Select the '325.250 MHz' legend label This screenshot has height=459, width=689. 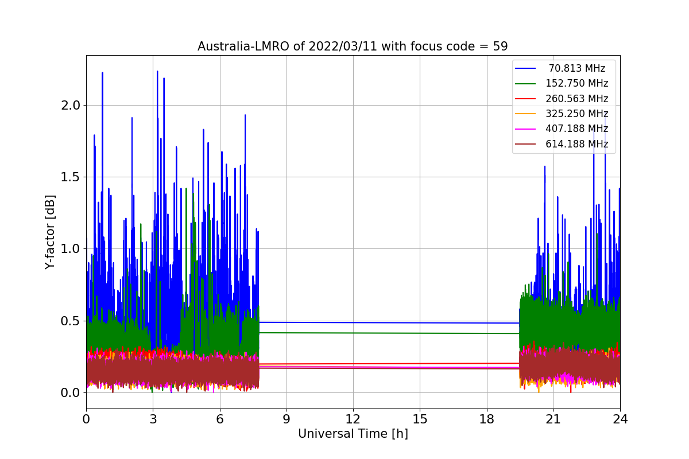tap(577, 114)
